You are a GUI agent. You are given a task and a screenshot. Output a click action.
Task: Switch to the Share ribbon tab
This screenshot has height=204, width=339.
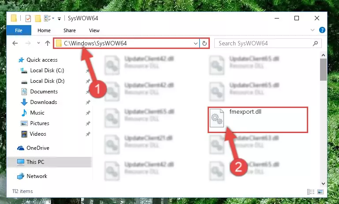(69, 30)
